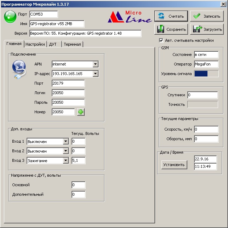
Task: Expand the Вход 3 Зажигание dropdown
Action: 65,160
